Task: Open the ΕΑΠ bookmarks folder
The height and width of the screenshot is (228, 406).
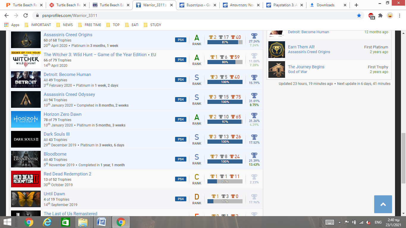Action: (132, 25)
